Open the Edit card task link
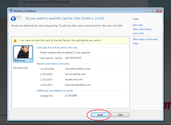 (x=137, y=25)
